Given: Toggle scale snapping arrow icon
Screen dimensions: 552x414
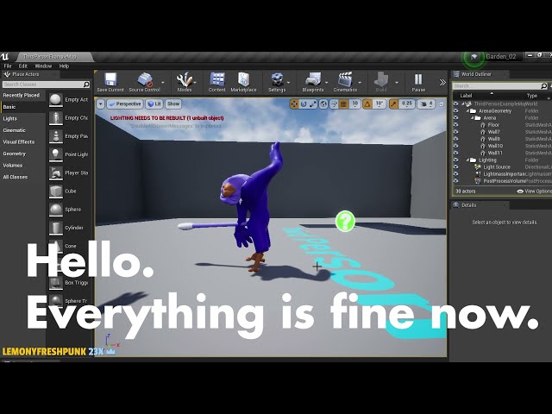Looking at the screenshot, I should click(393, 103).
